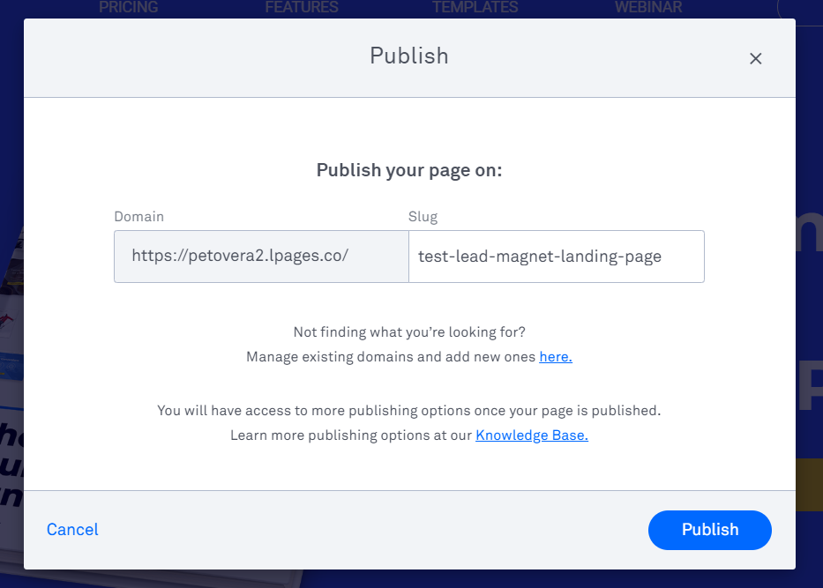Open the "here." manage domains link

coord(556,357)
